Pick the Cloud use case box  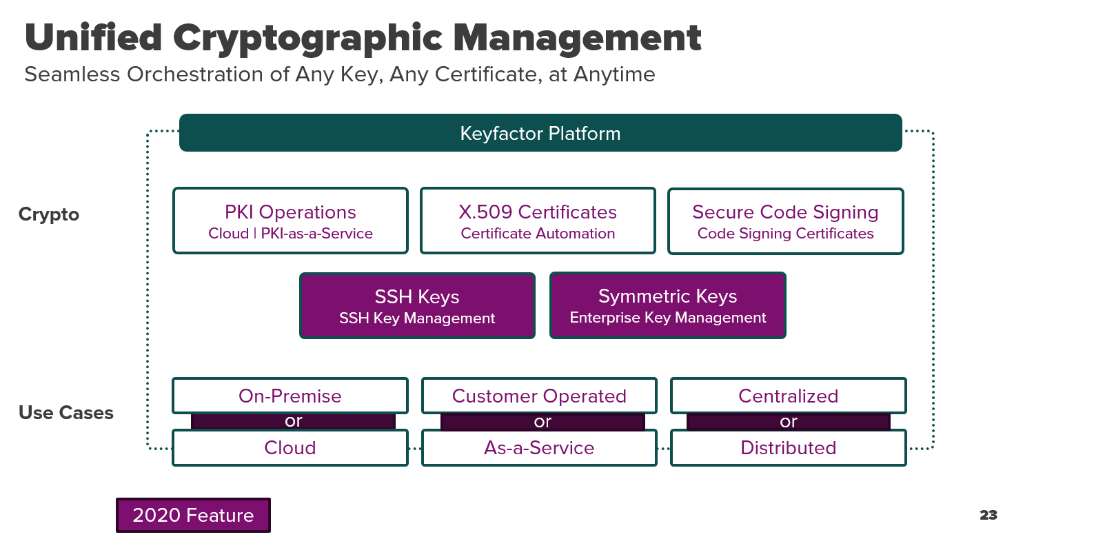tap(290, 447)
